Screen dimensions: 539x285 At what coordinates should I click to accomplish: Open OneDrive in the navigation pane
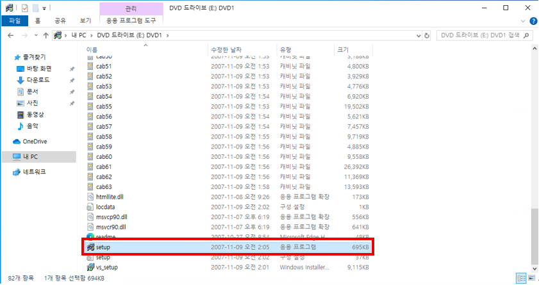pyautogui.click(x=35, y=142)
